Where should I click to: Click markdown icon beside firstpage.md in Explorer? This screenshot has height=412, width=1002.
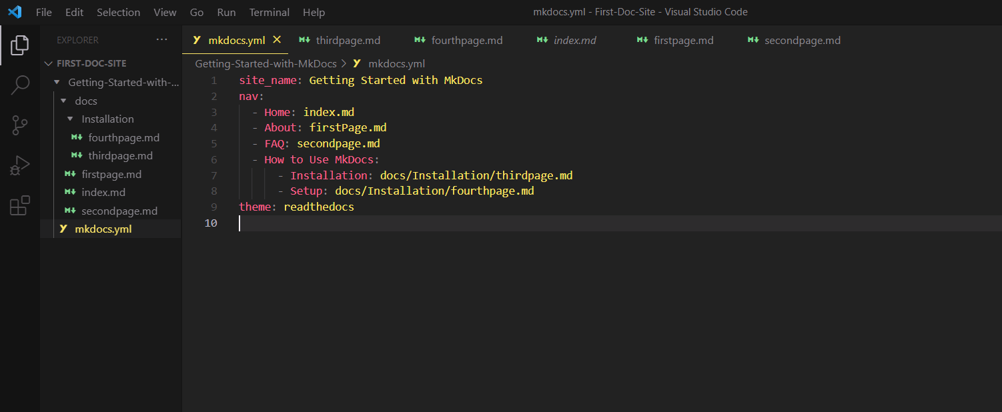coord(70,174)
